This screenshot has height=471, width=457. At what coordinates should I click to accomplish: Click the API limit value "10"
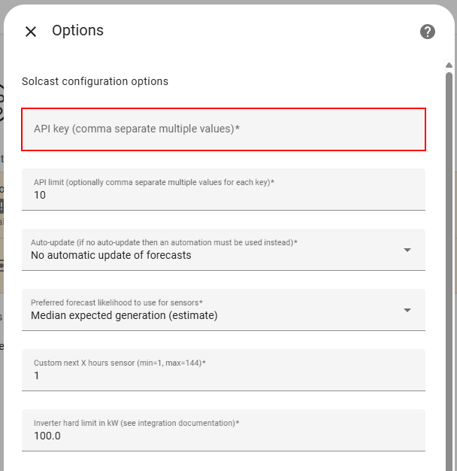40,196
